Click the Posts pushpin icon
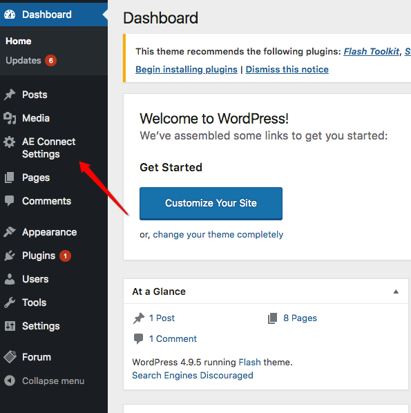The width and height of the screenshot is (411, 413). coord(10,95)
